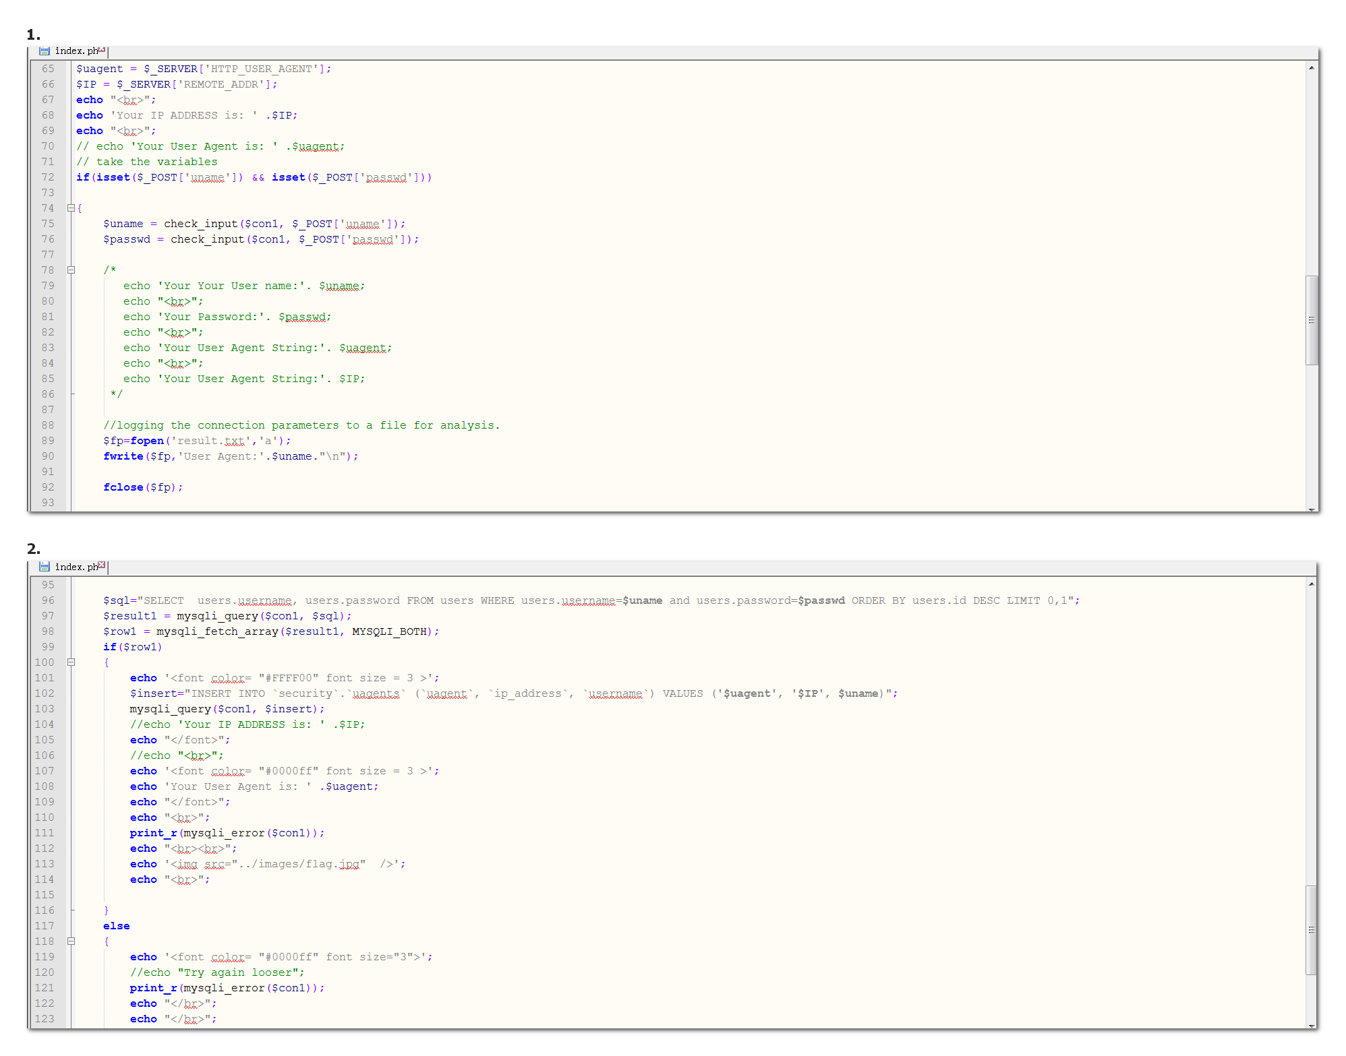Select the second index.ph tab label
The image size is (1346, 1056).
pyautogui.click(x=76, y=567)
